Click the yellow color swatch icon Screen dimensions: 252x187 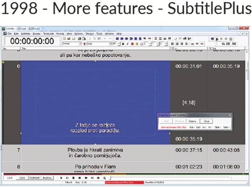(137, 44)
